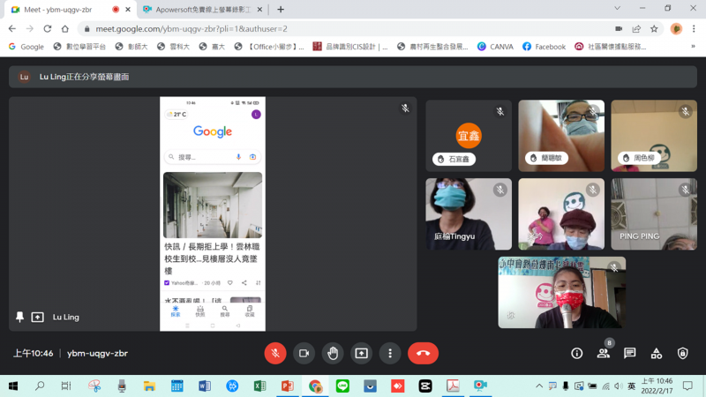Close the Apowersoft tab
The height and width of the screenshot is (397, 706).
click(x=259, y=10)
